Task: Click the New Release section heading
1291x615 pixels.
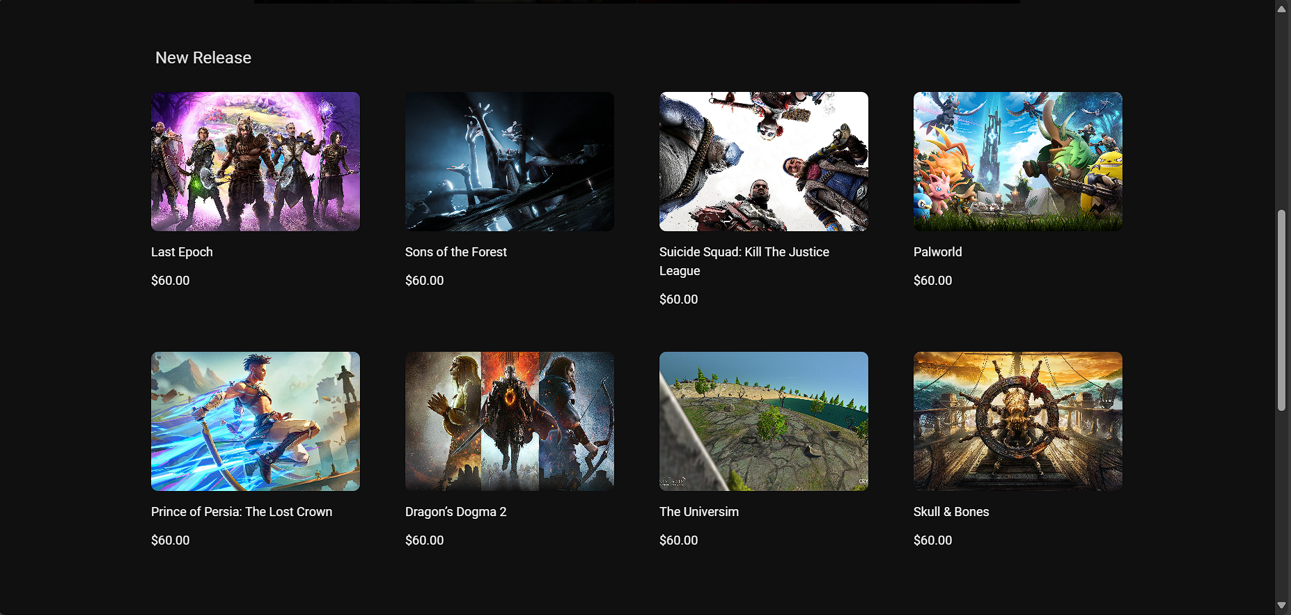Action: [x=203, y=58]
